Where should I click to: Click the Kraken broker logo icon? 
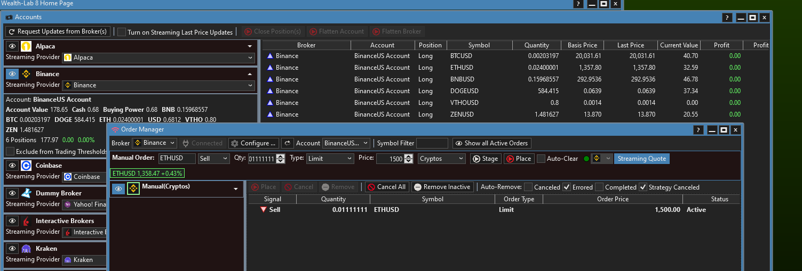point(26,249)
